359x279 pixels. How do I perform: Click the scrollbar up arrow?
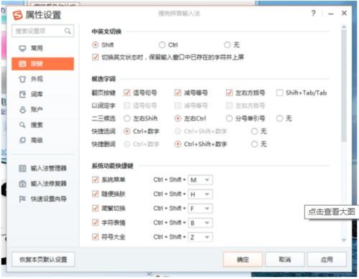[344, 27]
